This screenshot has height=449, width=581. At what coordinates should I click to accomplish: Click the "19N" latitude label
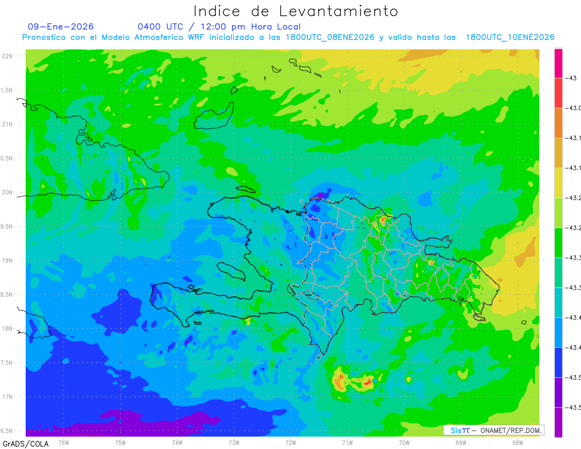coord(8,260)
